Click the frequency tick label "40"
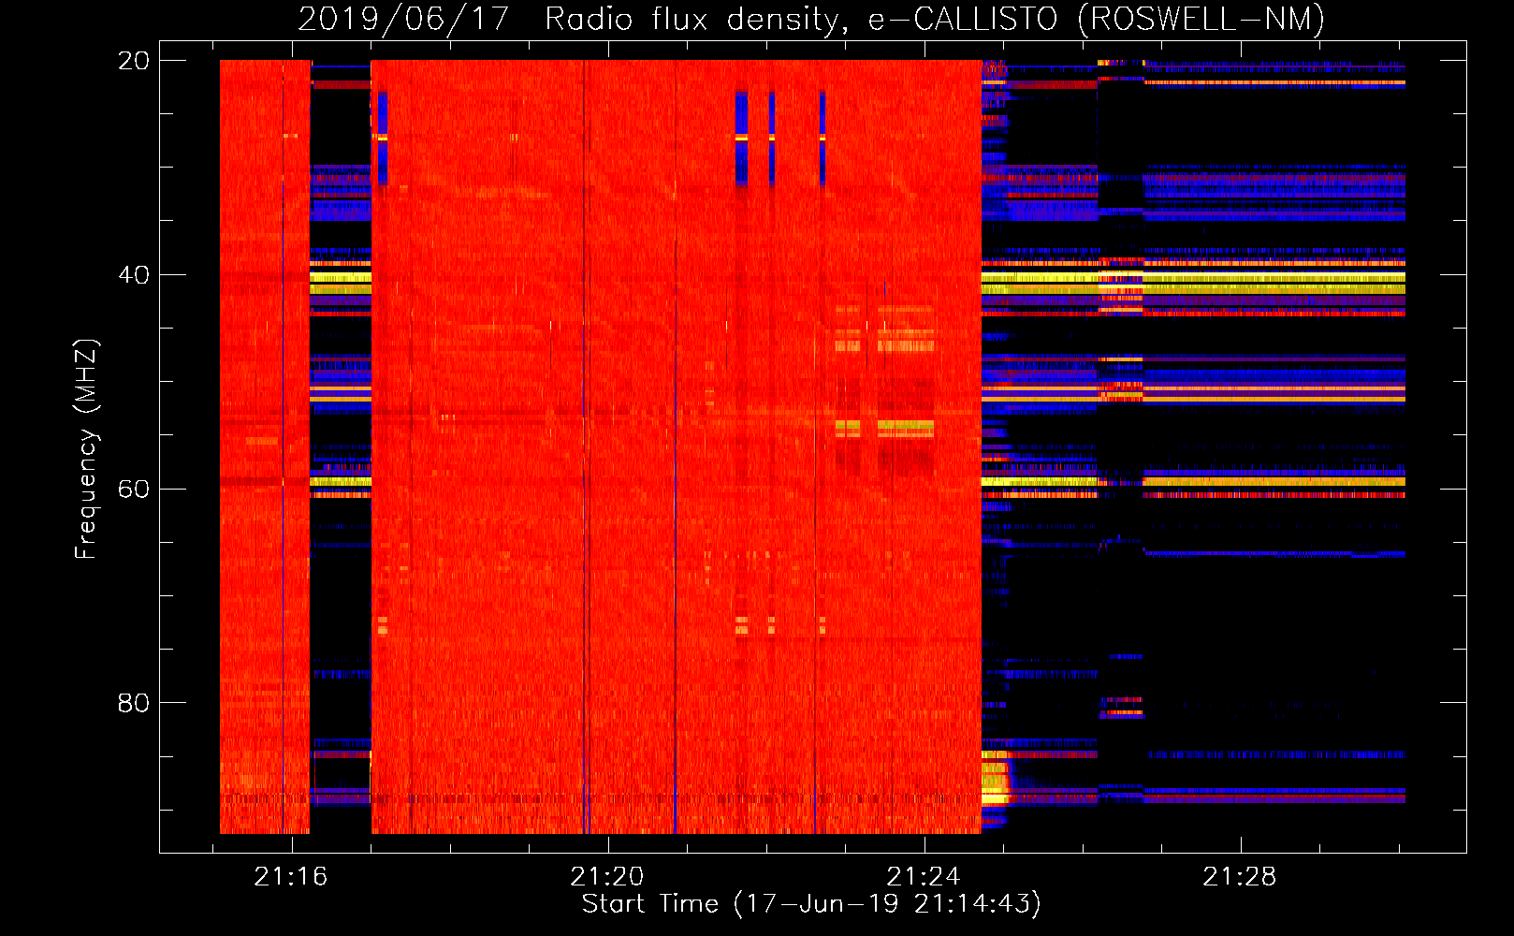Screen dimensions: 1514x936 pos(134,275)
